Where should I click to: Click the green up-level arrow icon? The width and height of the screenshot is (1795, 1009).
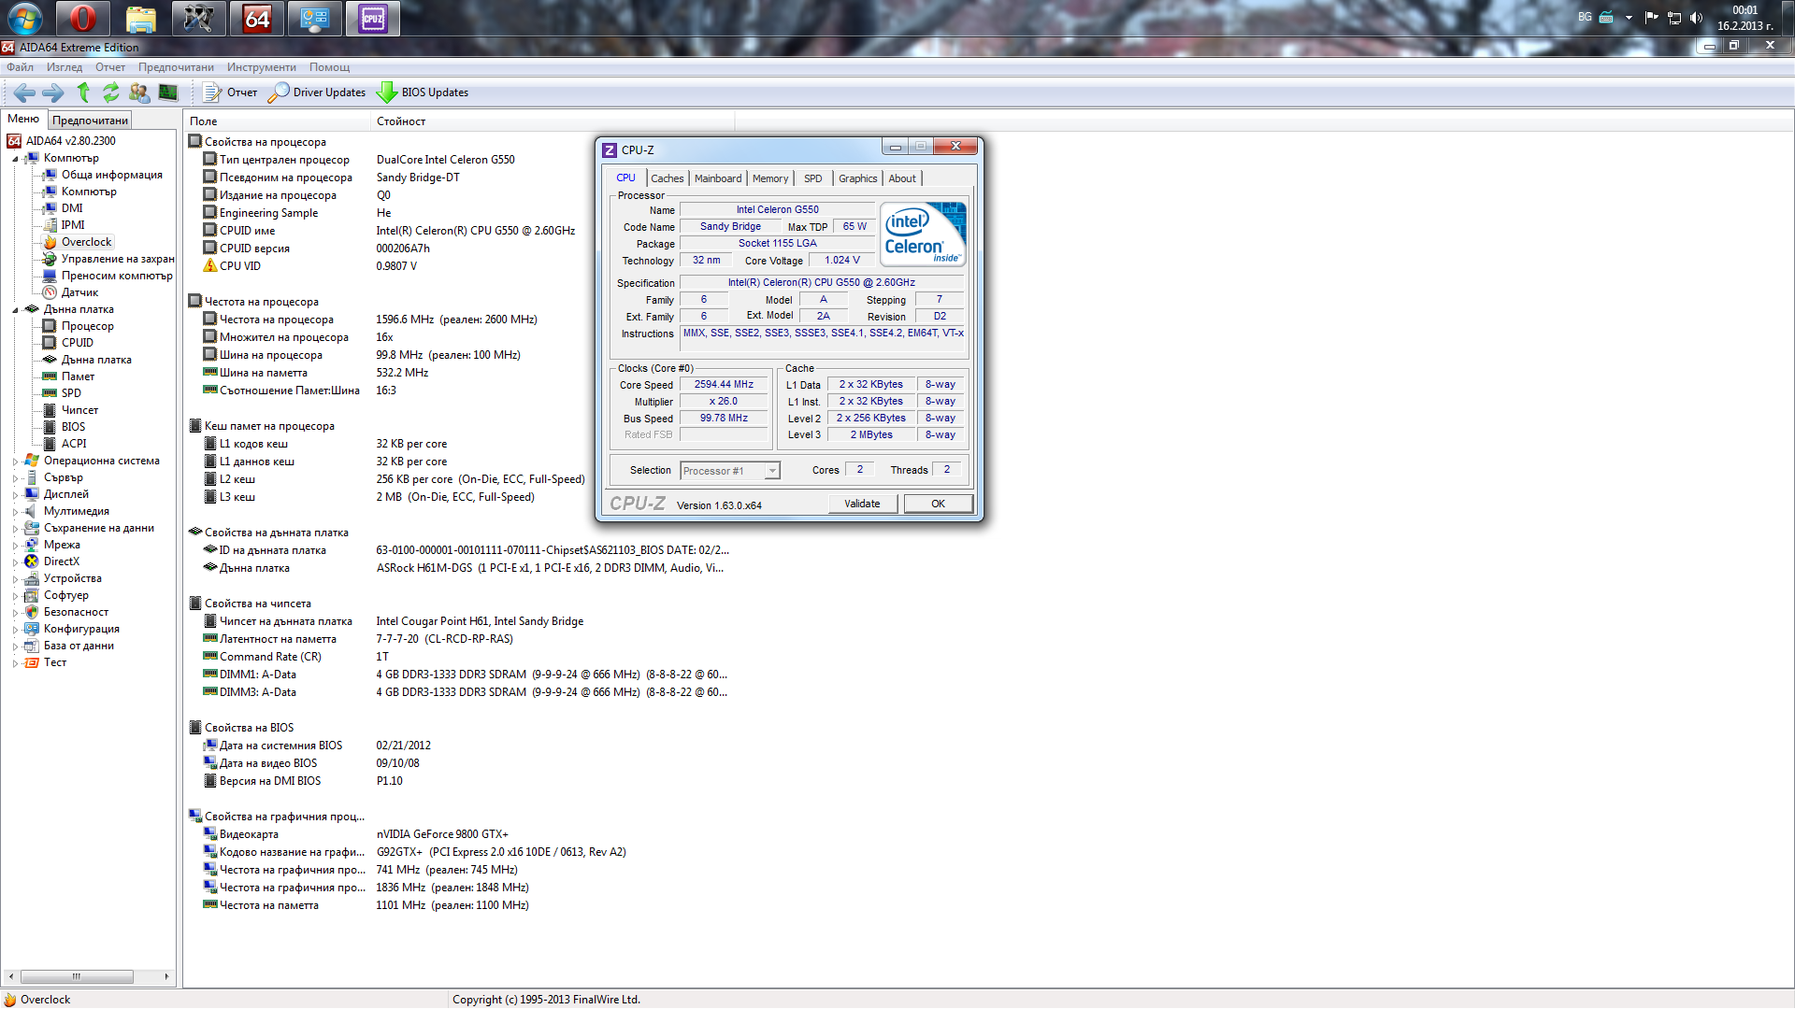(x=83, y=92)
